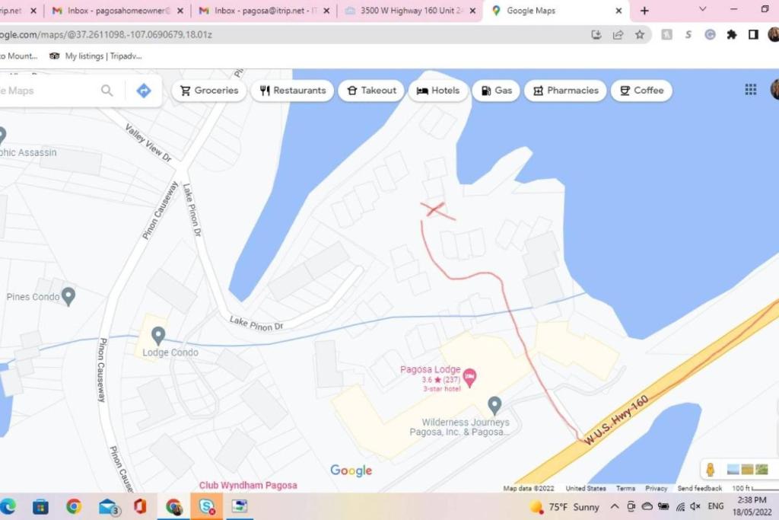Expand hidden system tray icons
The height and width of the screenshot is (520, 779).
click(x=615, y=506)
